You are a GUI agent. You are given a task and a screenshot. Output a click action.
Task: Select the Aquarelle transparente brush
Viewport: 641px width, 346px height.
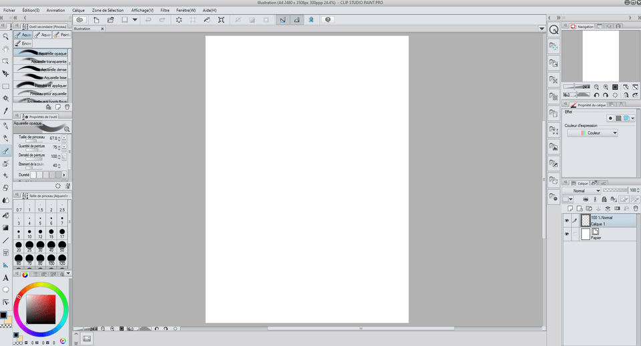(41, 61)
